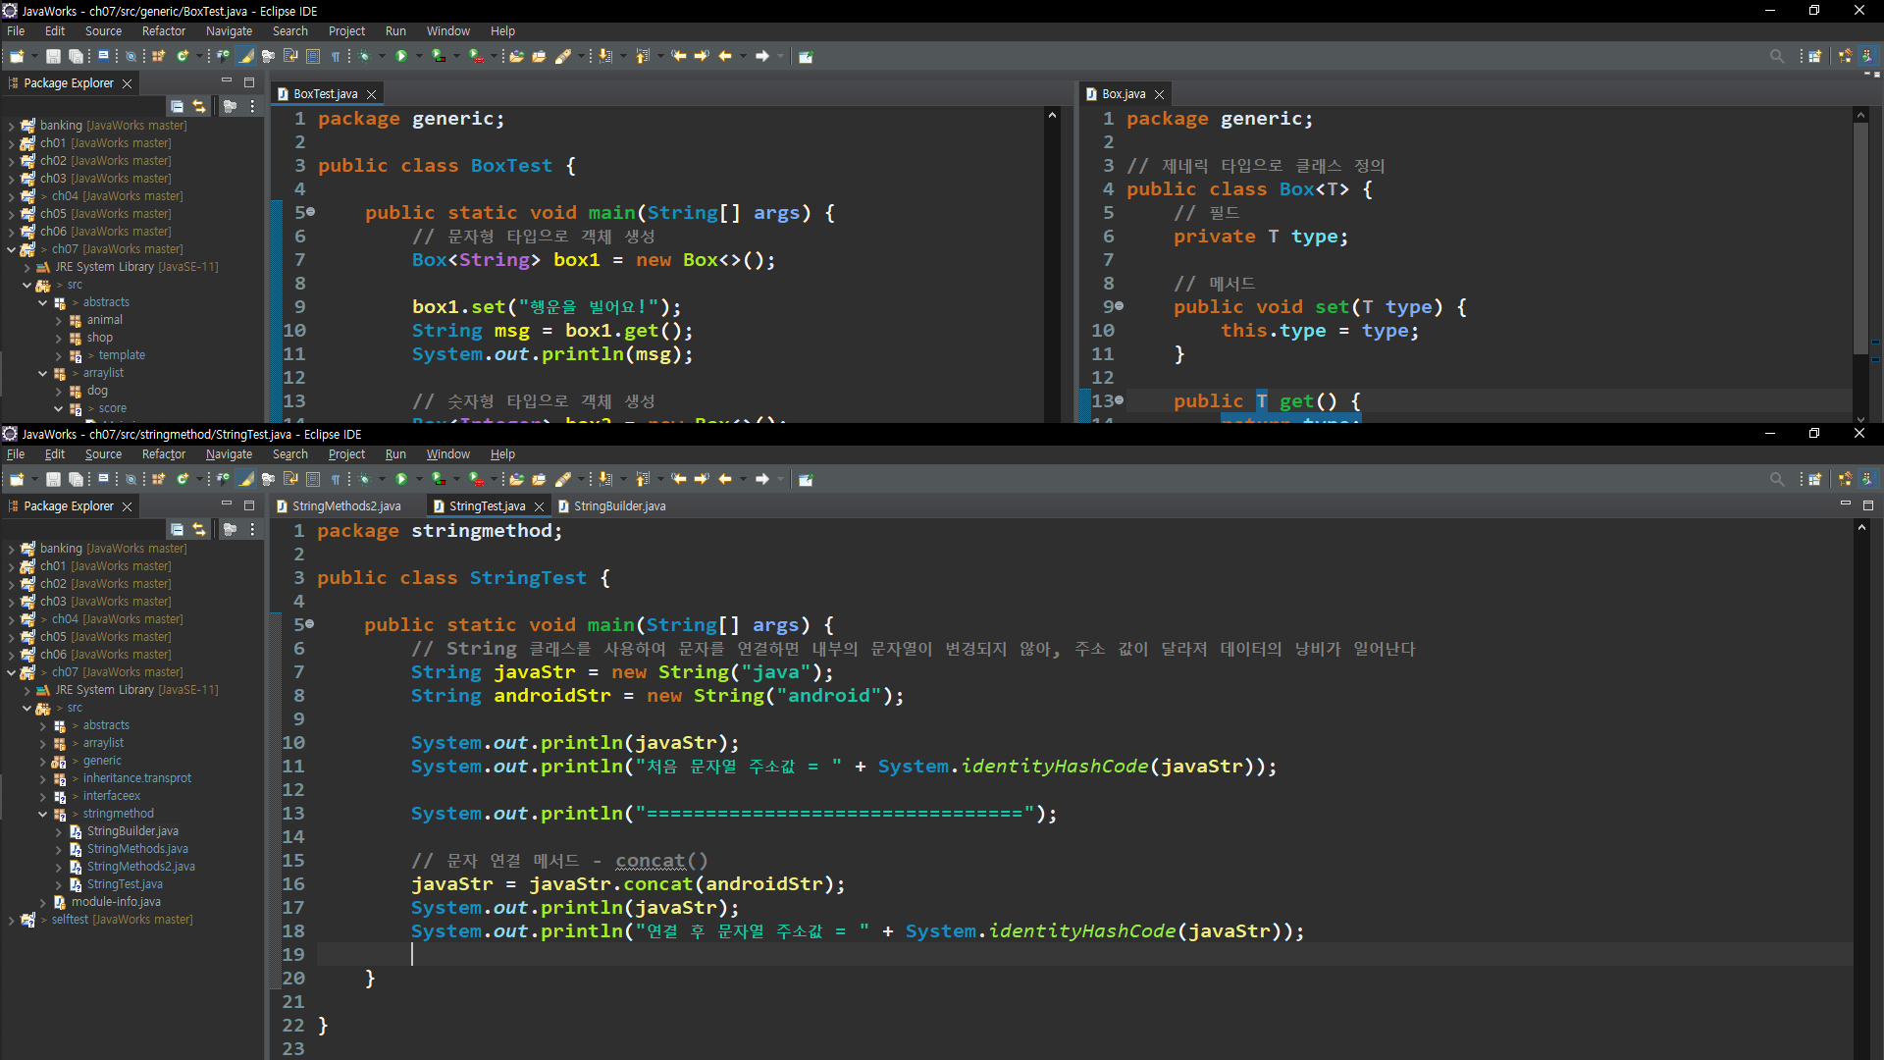
Task: Click Save All in the upper Eclipse toolbar
Action: coord(76,56)
